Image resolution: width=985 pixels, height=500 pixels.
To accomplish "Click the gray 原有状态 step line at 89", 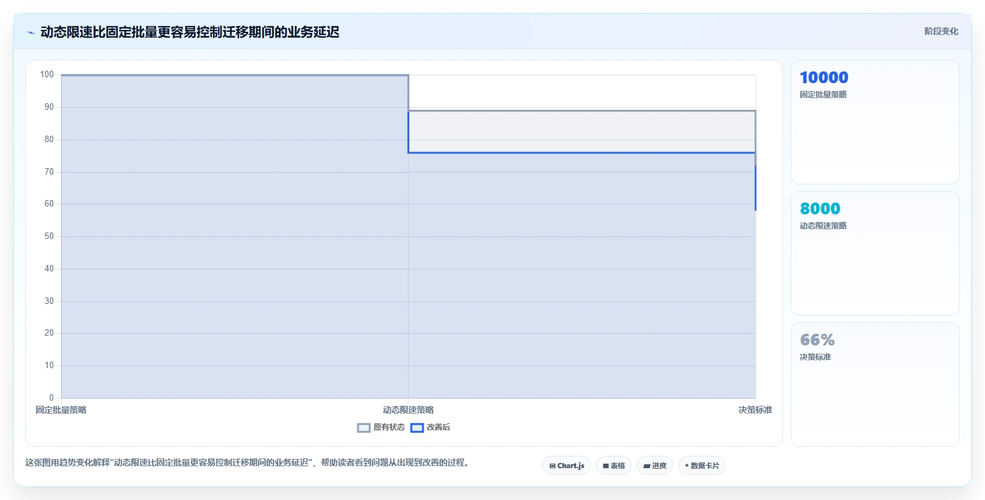I will [x=582, y=110].
